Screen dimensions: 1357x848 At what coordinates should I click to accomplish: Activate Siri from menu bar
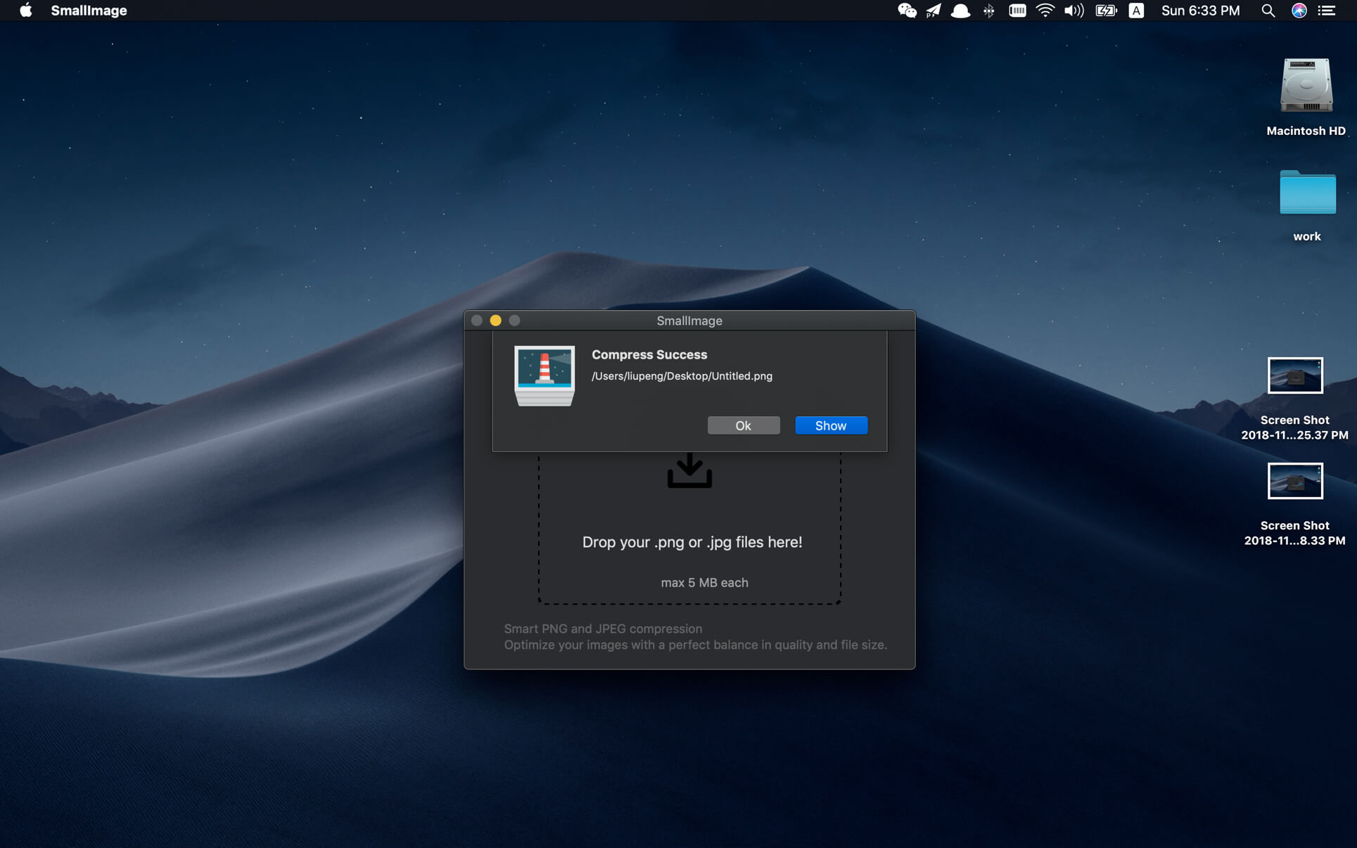coord(1299,11)
